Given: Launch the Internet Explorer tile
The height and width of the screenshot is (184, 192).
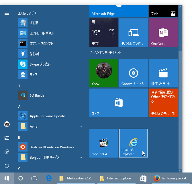Looking at the screenshot, I should tap(134, 143).
